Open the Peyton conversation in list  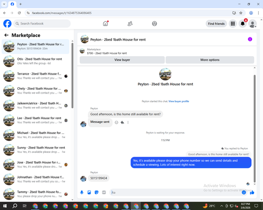point(35,47)
